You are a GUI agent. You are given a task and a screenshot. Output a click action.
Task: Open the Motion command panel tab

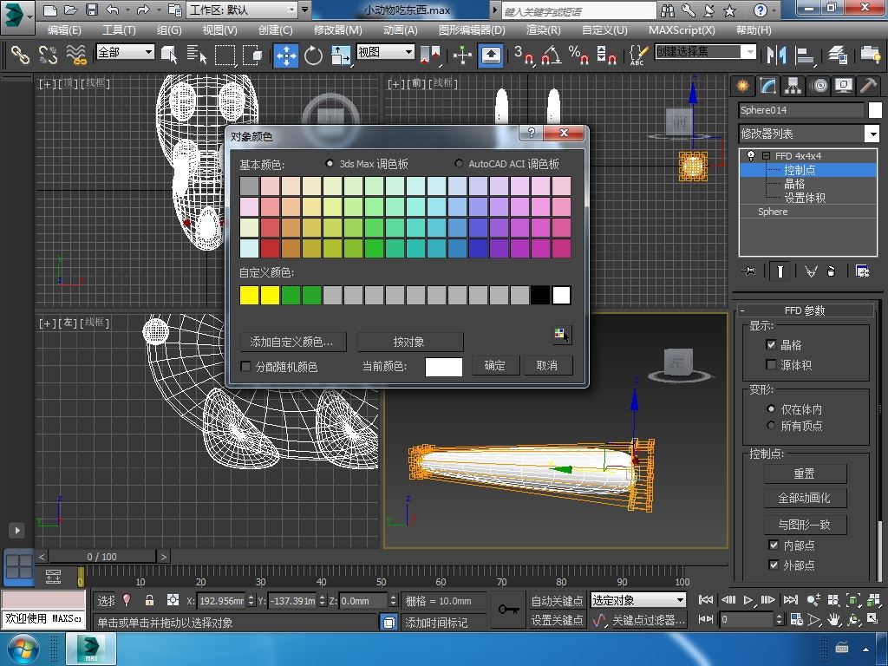819,86
